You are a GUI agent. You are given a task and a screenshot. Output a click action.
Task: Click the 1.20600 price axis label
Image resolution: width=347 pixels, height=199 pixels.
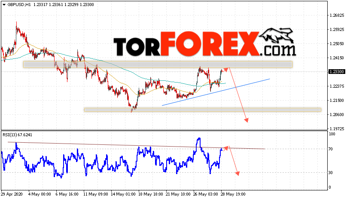point(337,115)
